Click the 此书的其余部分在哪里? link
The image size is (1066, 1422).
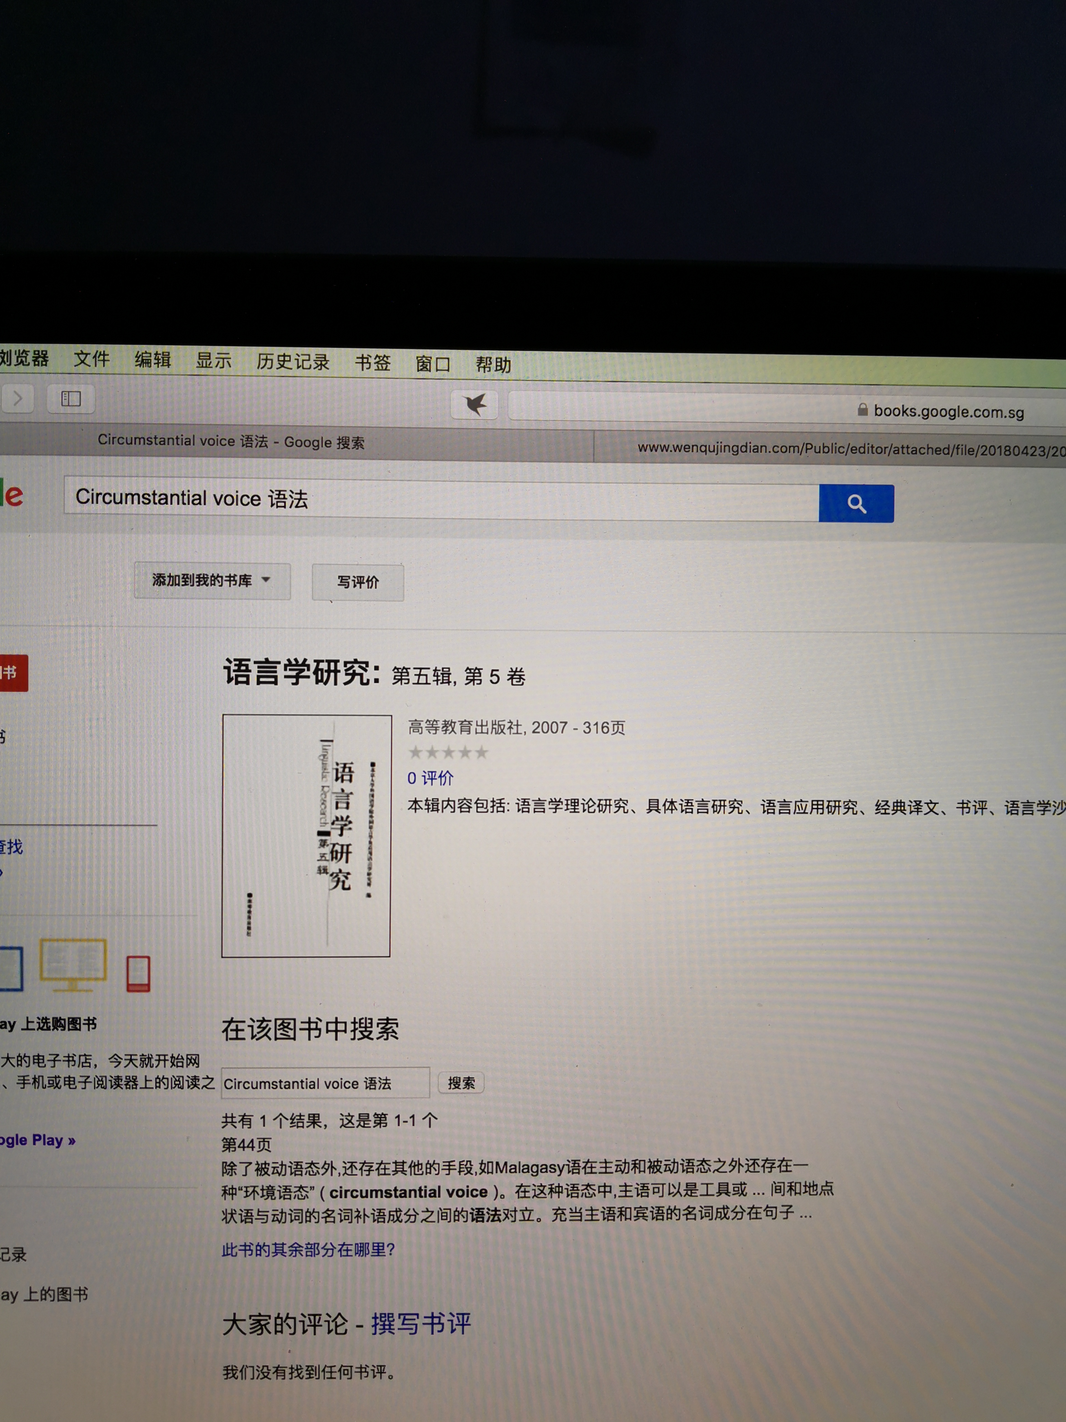(308, 1249)
